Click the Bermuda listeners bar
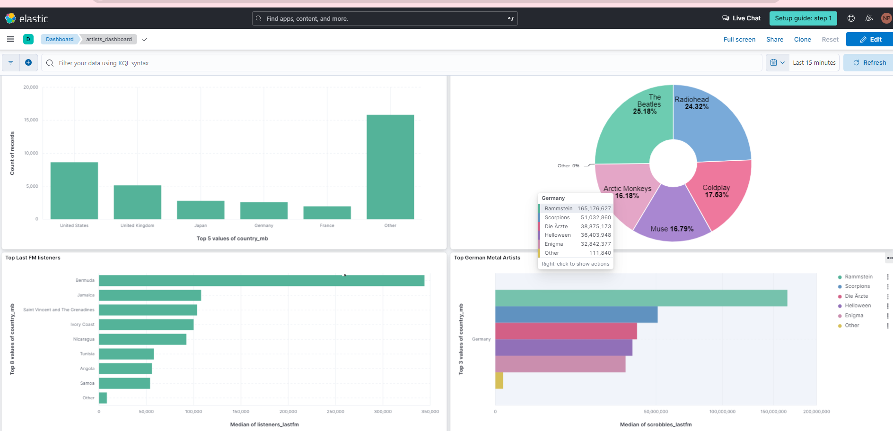 tap(262, 281)
